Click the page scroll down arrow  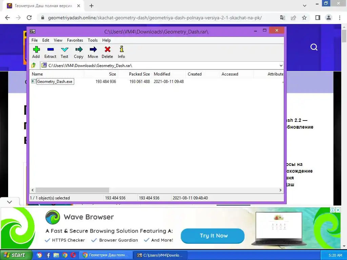click(x=344, y=246)
